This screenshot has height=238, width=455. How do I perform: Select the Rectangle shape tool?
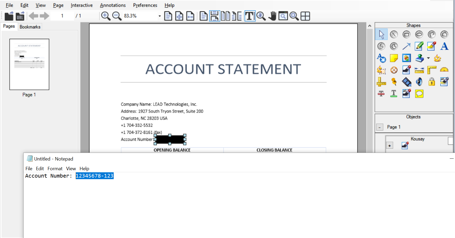[406, 34]
